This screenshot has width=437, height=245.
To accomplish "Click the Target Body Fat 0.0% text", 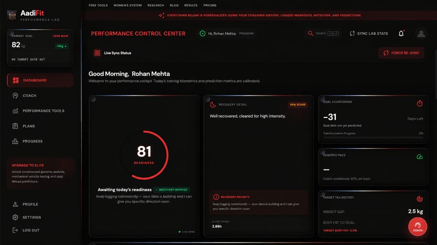I will point(340,230).
